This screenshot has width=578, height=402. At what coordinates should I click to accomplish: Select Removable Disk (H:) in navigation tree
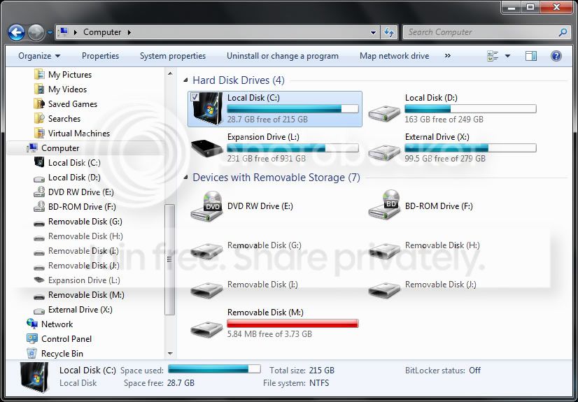click(85, 236)
